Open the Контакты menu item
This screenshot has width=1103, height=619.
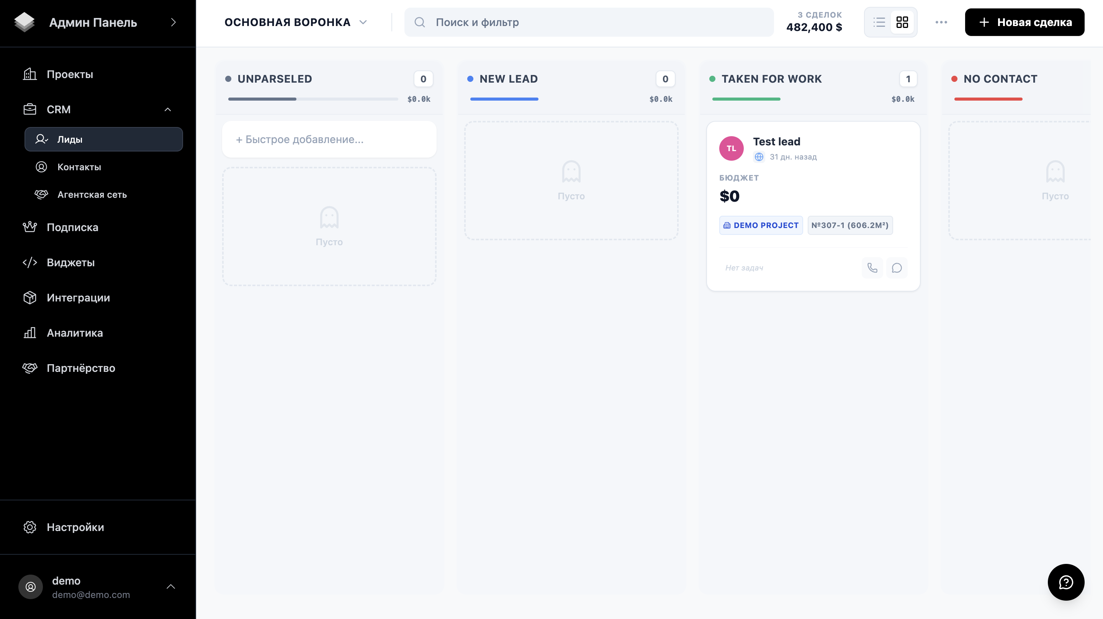click(79, 167)
